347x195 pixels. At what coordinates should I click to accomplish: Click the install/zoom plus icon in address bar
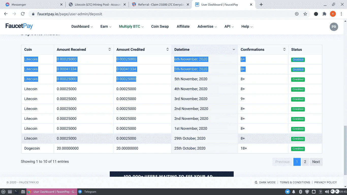(x=297, y=14)
